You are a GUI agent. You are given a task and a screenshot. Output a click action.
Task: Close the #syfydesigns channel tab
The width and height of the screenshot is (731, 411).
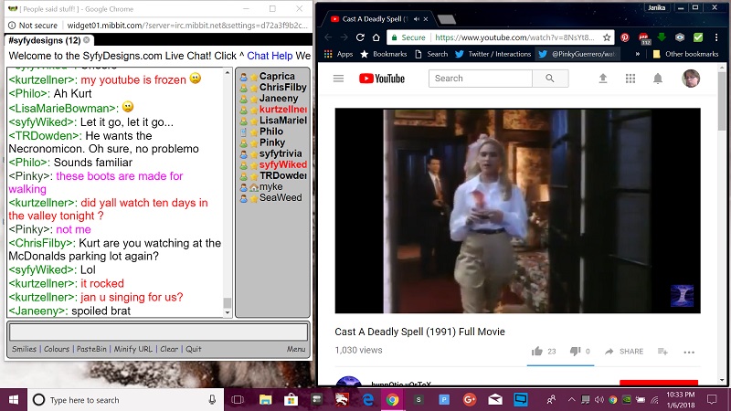click(87, 40)
